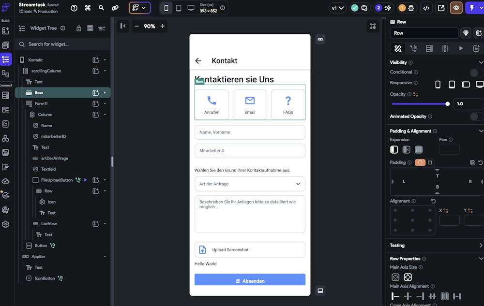Click the Search for widget field
Image resolution: width=484 pixels, height=306 pixels.
(62, 44)
